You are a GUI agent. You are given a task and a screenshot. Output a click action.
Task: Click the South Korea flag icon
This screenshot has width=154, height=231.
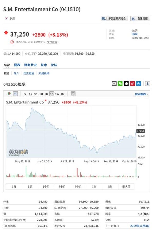(x=6, y=19)
